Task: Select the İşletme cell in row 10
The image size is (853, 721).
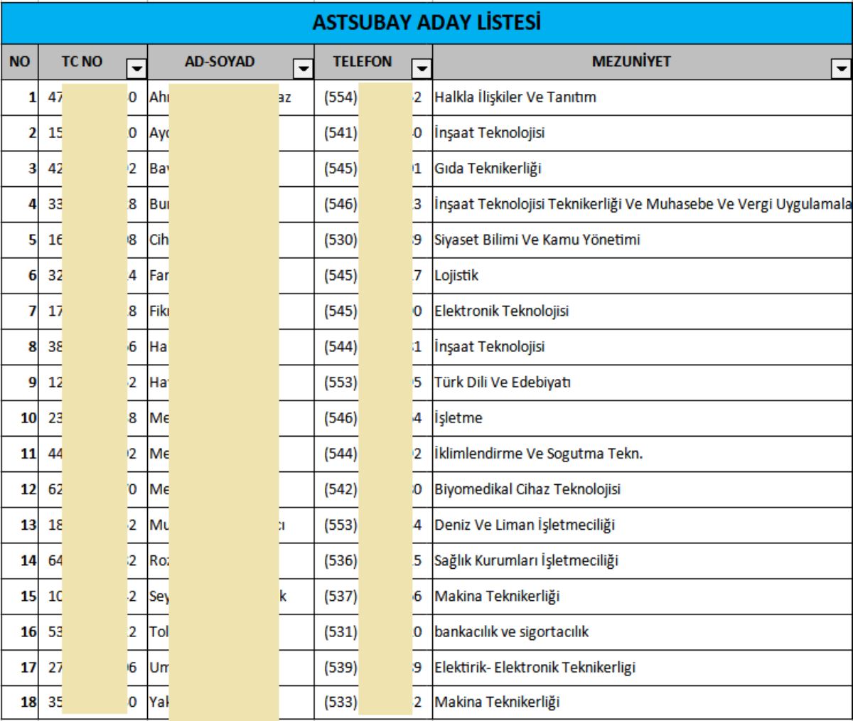Action: coord(459,417)
